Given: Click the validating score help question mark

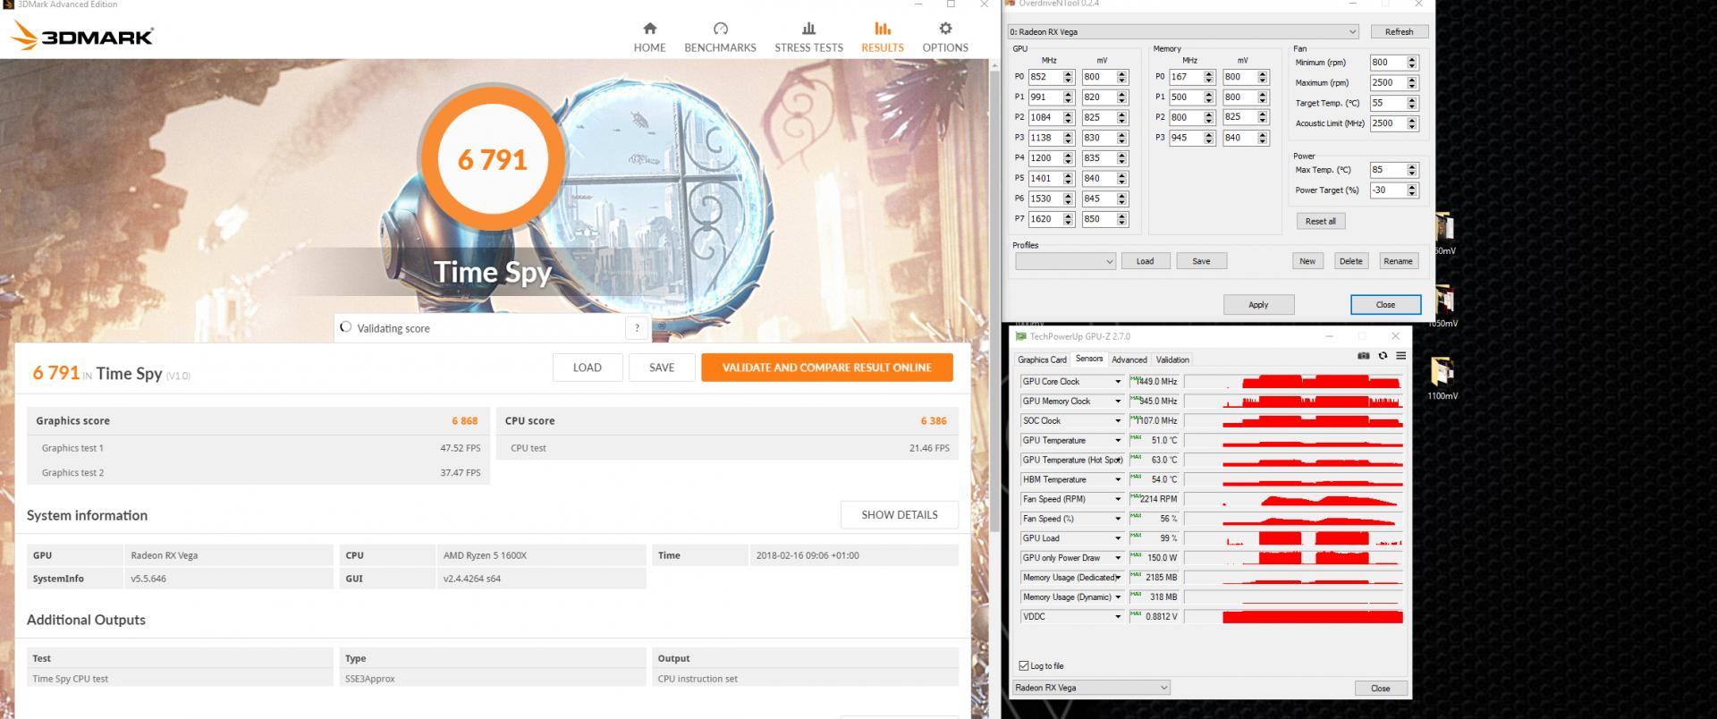Looking at the screenshot, I should pos(637,328).
